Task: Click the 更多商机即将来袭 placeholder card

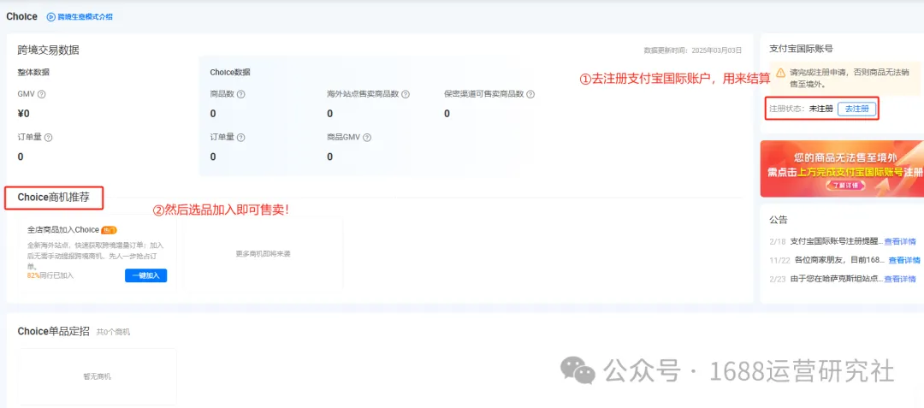Action: point(264,254)
